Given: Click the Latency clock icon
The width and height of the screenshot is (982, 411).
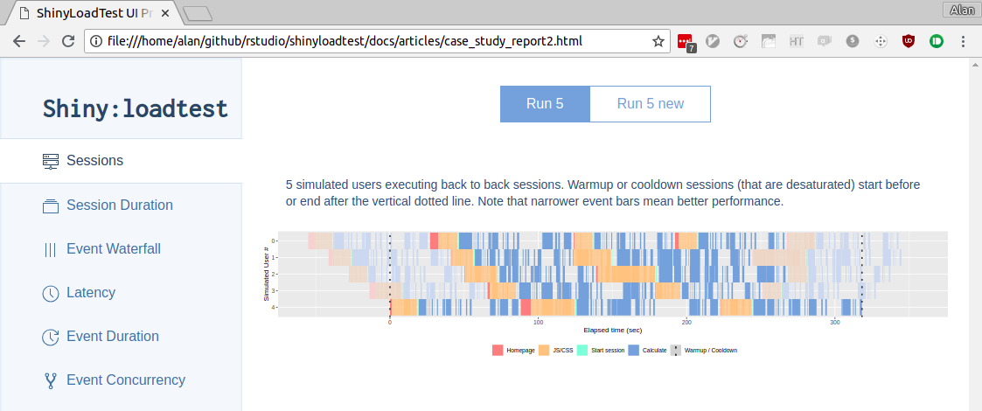Looking at the screenshot, I should tap(50, 293).
